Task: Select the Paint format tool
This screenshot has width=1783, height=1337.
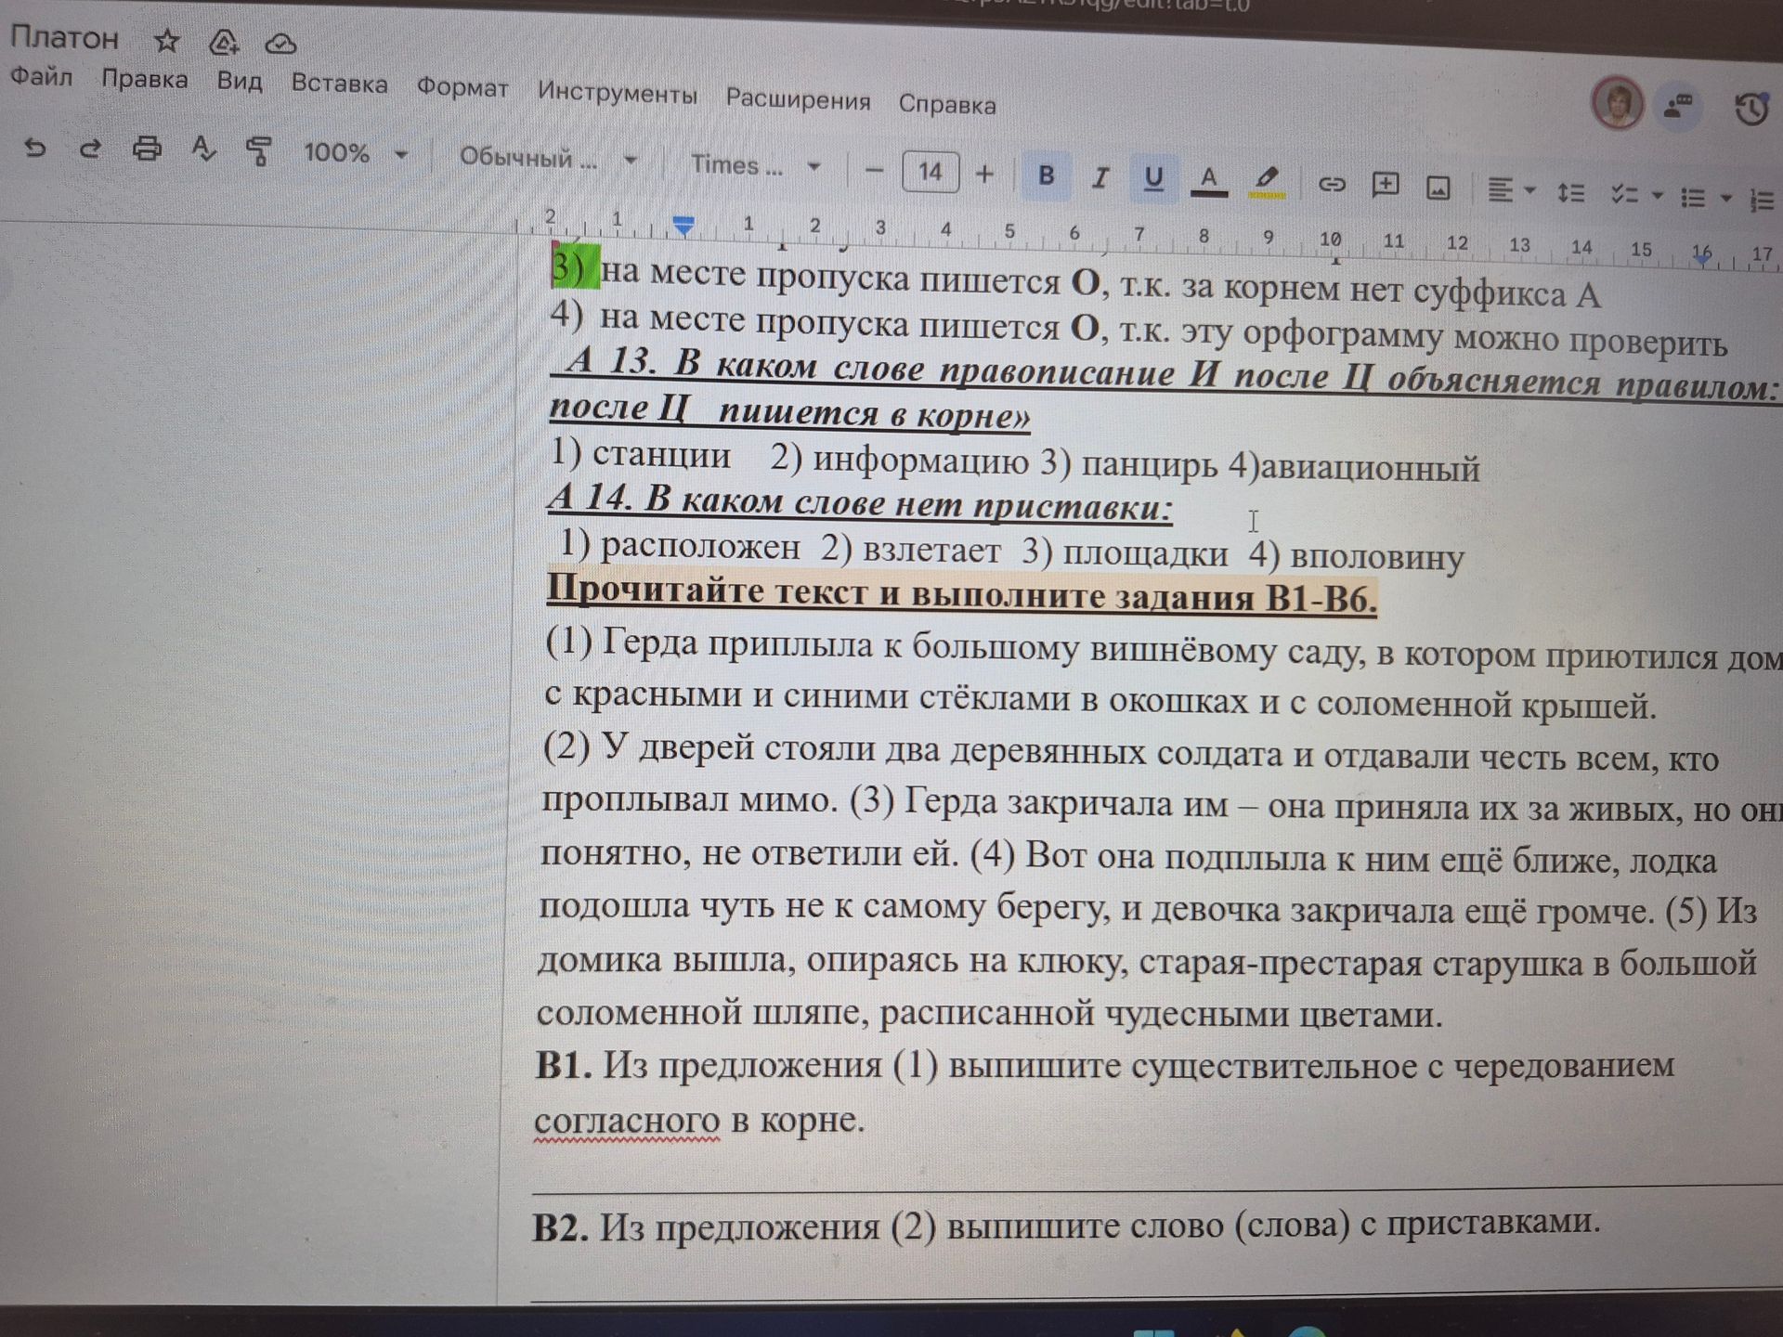Action: (x=259, y=151)
